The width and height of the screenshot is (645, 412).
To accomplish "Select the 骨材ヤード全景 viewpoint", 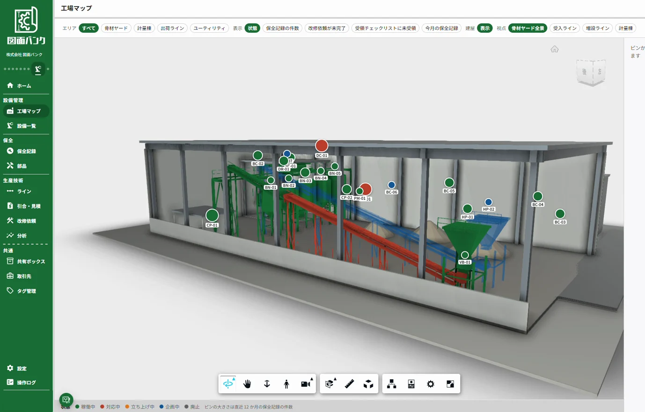I will coord(528,28).
